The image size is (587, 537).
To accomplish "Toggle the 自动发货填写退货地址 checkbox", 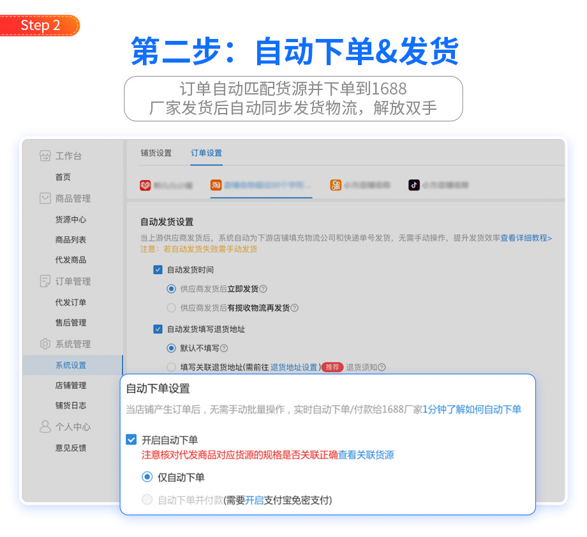I will coord(158,329).
